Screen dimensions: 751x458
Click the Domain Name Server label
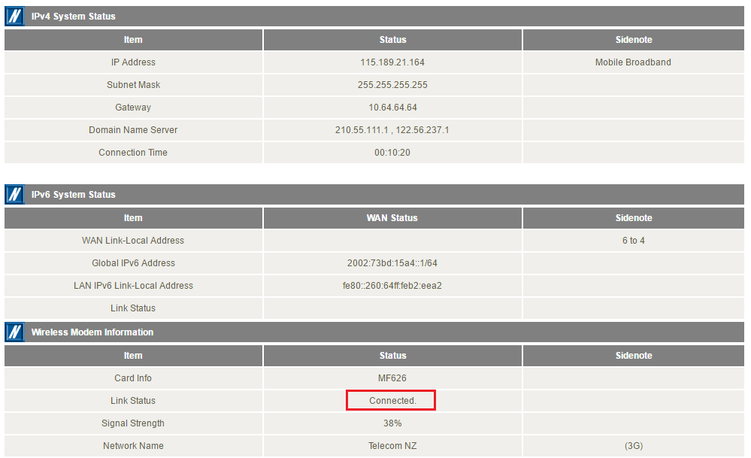click(133, 130)
